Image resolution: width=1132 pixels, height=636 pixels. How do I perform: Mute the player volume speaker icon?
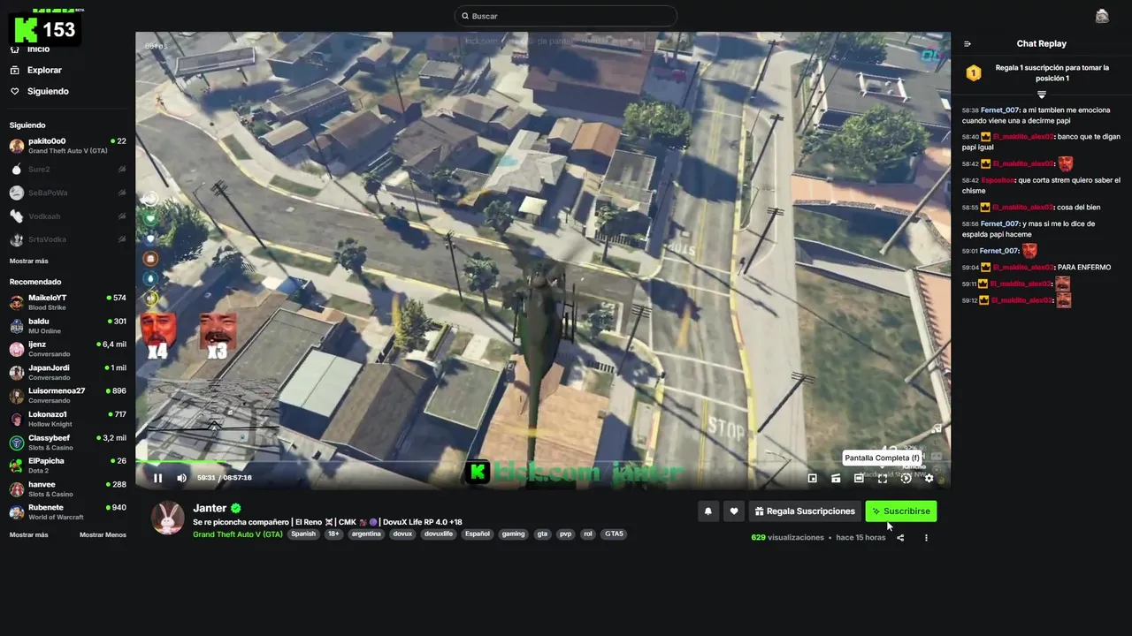(181, 478)
